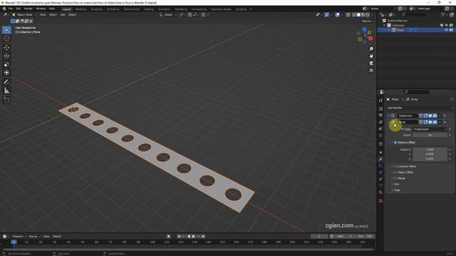Toggle viewport overlays button

(x=337, y=14)
